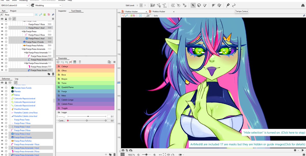Select the pen drawing tool icon

tap(228, 5)
